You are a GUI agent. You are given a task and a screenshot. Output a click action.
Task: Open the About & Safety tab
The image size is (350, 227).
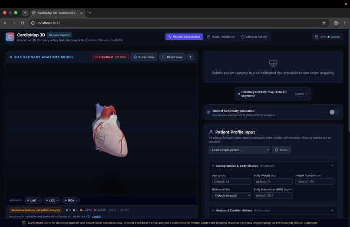(254, 37)
